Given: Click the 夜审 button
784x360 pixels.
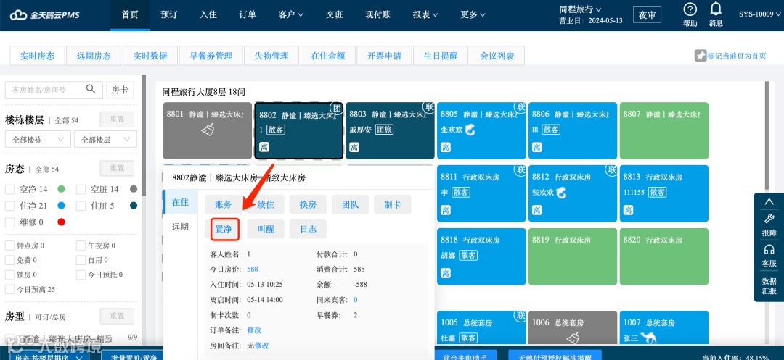Looking at the screenshot, I should 647,15.
